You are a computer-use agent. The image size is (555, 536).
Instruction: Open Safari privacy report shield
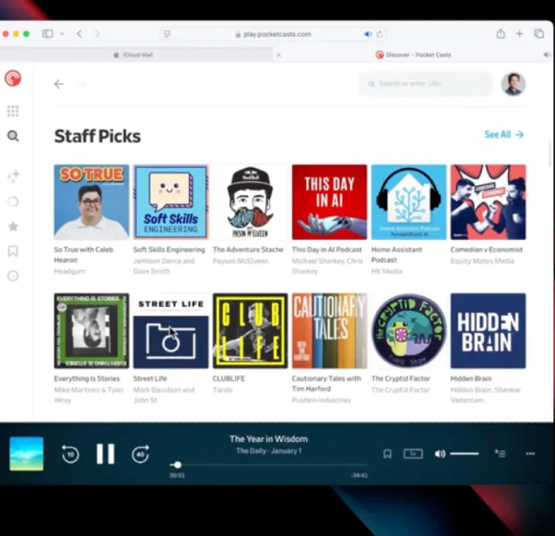[166, 34]
